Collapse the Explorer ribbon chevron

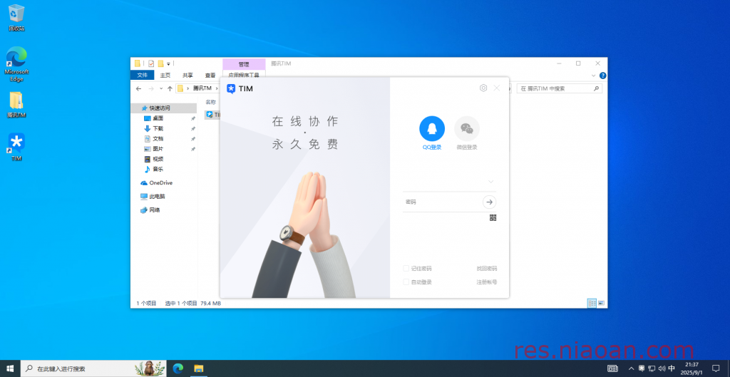point(594,76)
